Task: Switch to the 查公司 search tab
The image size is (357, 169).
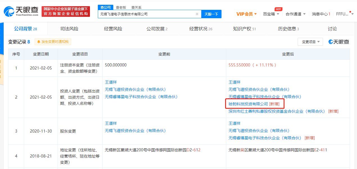Action: (106, 7)
